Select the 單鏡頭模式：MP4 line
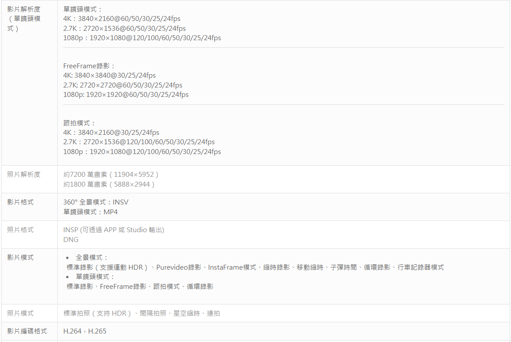The height and width of the screenshot is (342, 511). (x=90, y=212)
